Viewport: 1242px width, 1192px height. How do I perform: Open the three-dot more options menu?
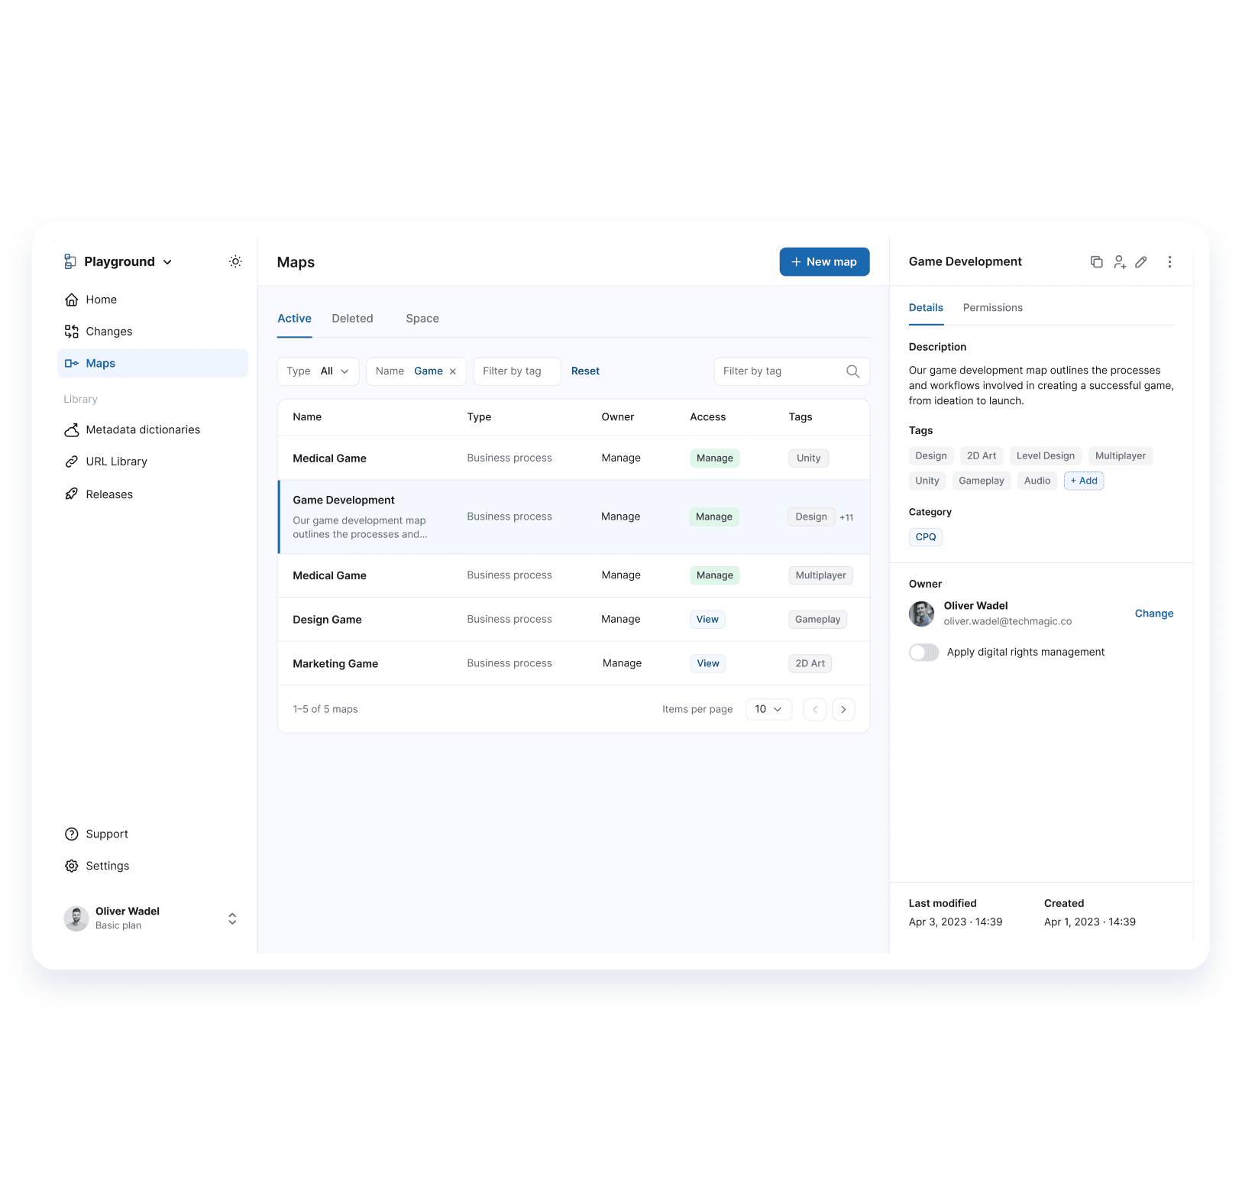tap(1169, 261)
